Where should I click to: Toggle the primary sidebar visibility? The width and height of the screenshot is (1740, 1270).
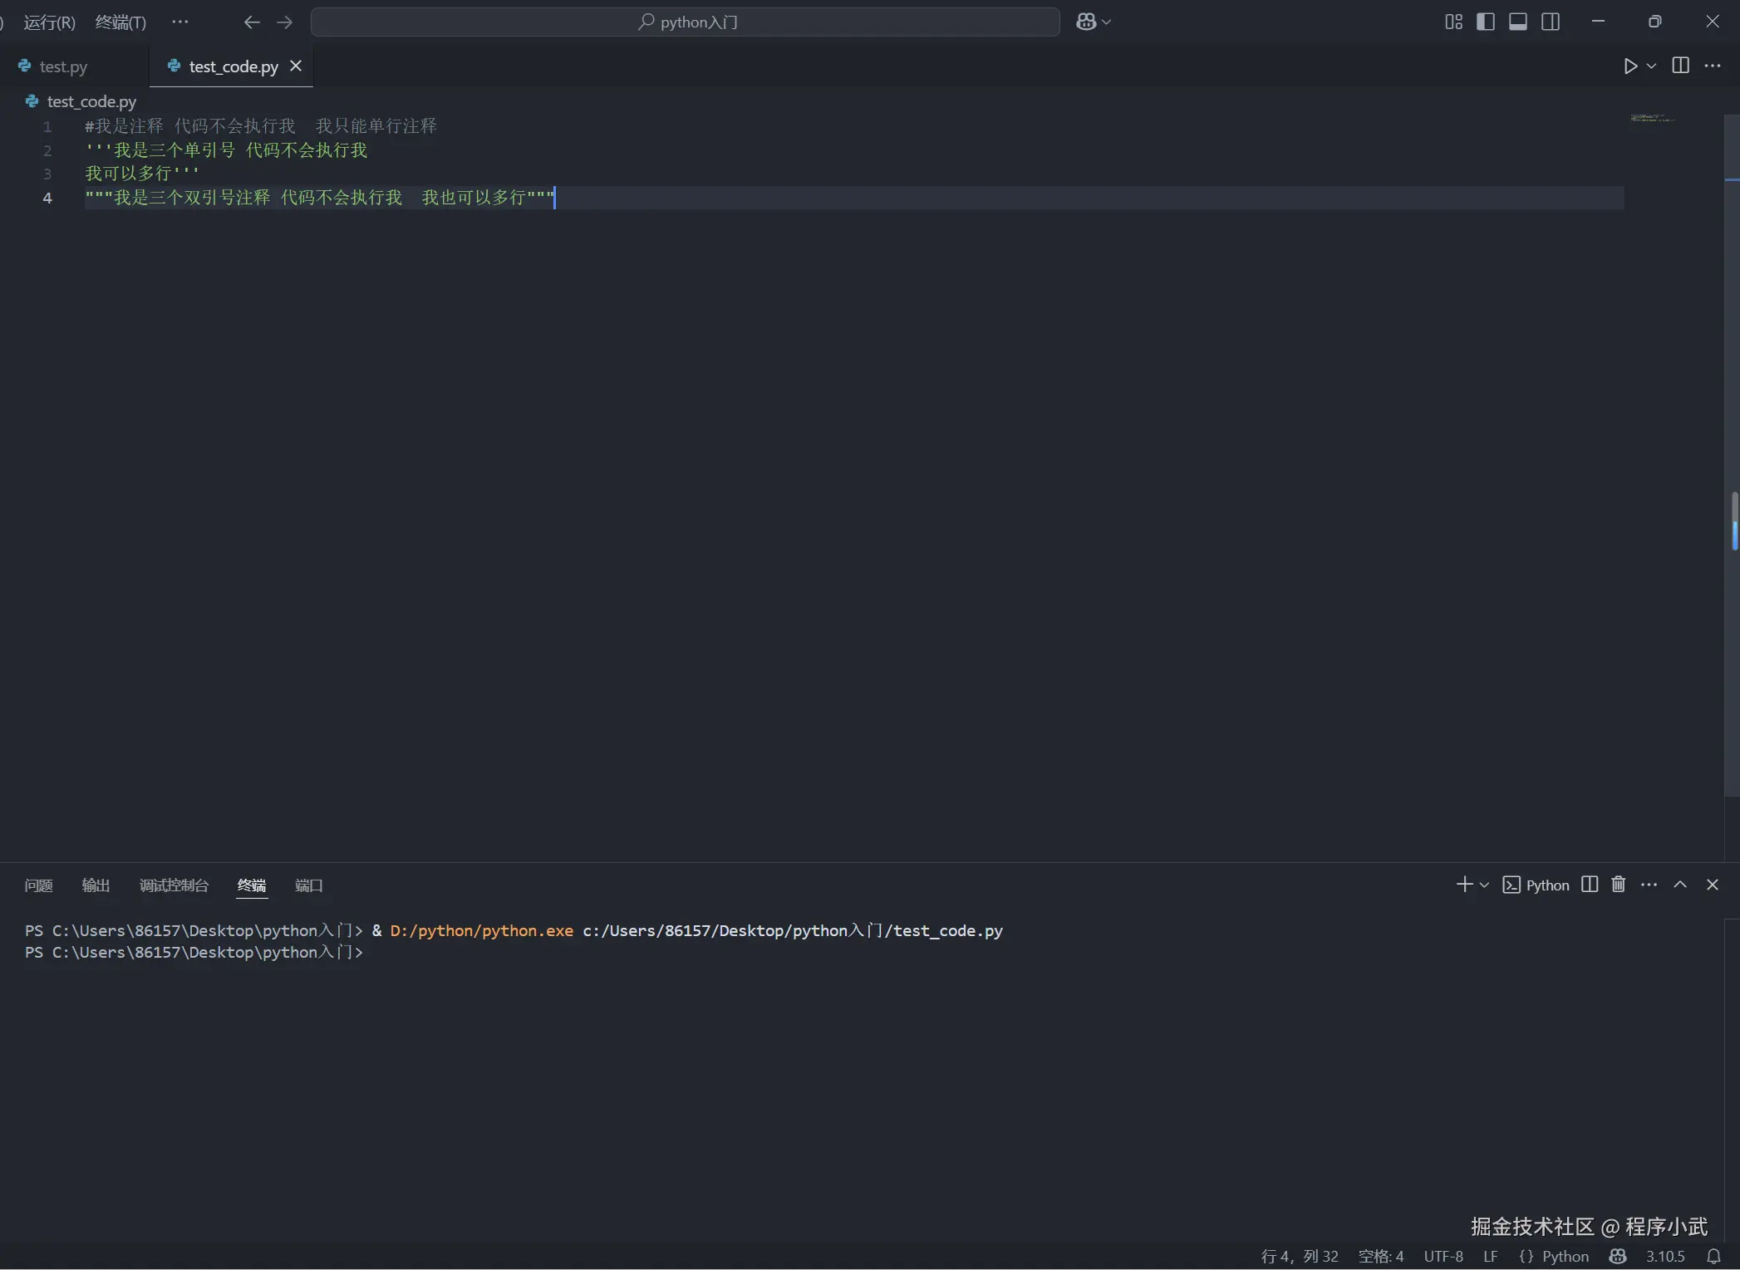pos(1486,22)
